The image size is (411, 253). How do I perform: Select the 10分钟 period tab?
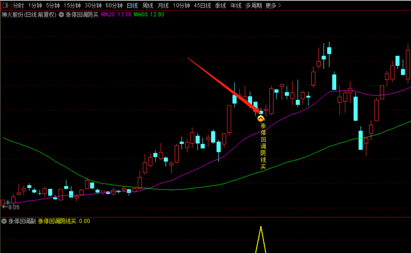(x=181, y=5)
